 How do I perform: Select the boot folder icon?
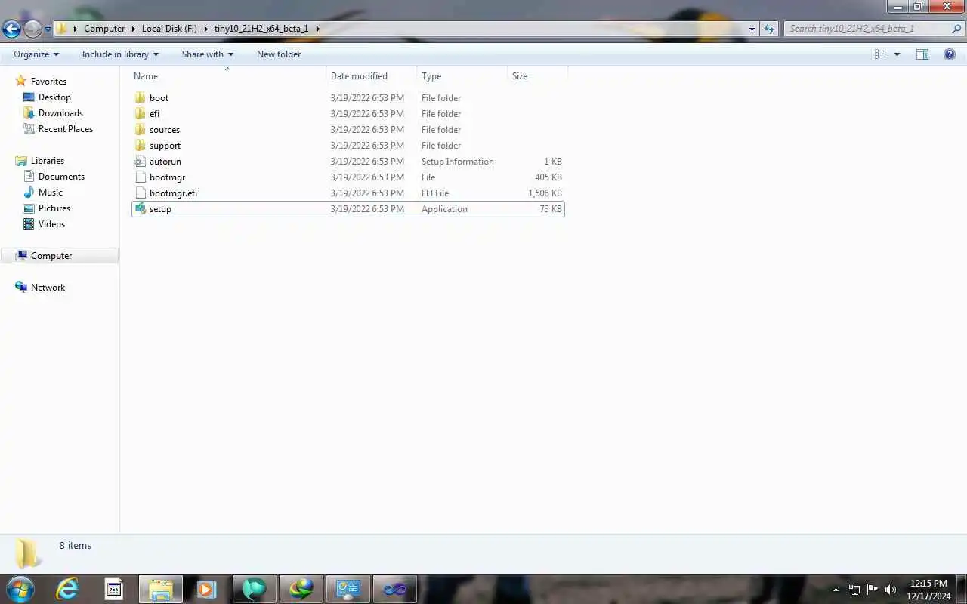tap(140, 97)
